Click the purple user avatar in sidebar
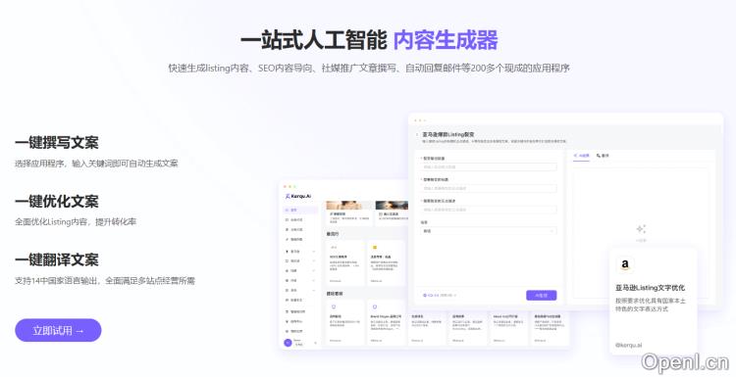The height and width of the screenshot is (377, 736). pos(288,343)
